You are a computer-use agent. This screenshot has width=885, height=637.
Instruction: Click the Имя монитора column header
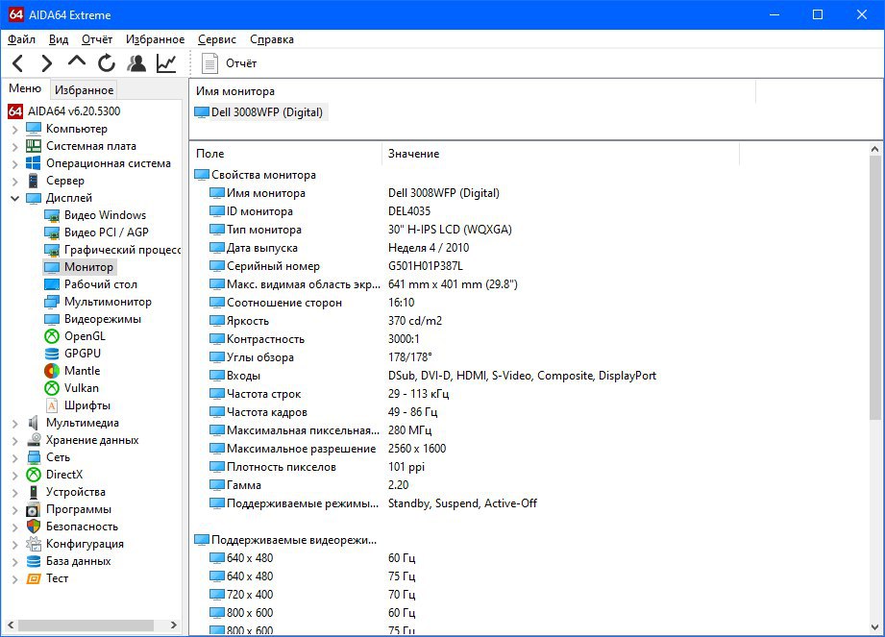473,91
